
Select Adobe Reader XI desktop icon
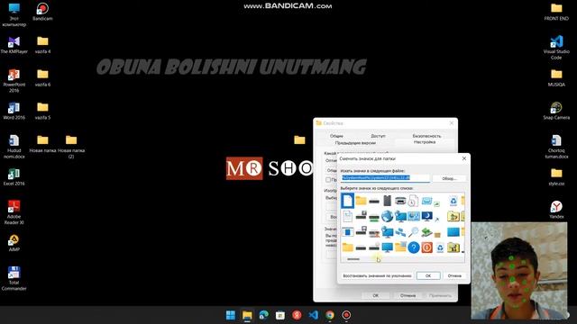[14, 212]
